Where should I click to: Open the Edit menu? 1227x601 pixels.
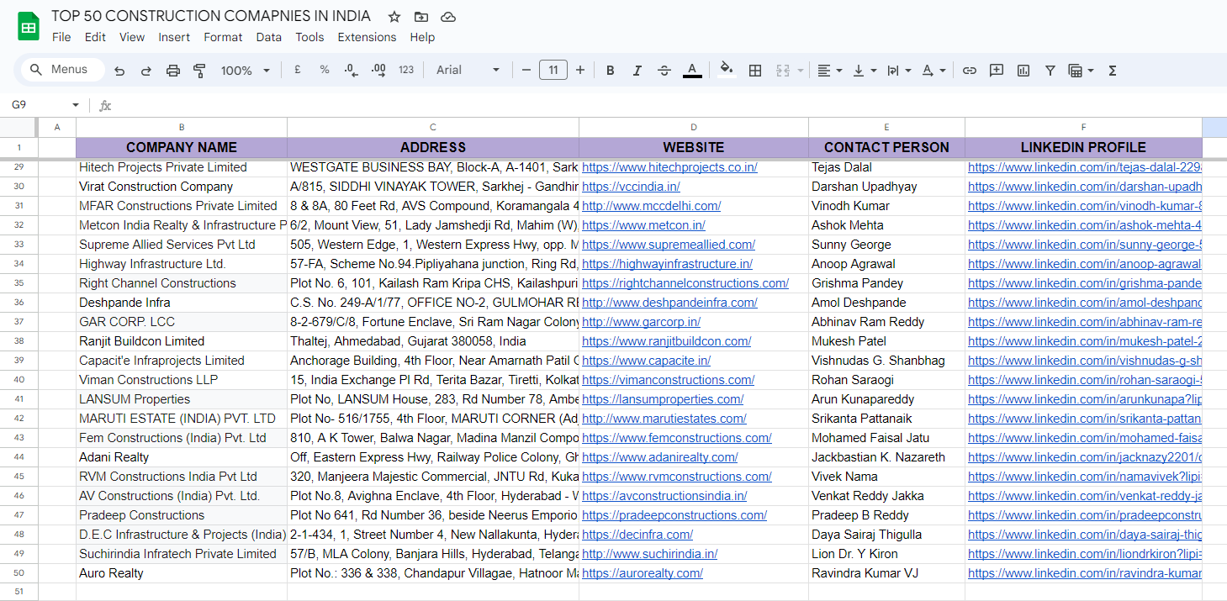tap(95, 37)
